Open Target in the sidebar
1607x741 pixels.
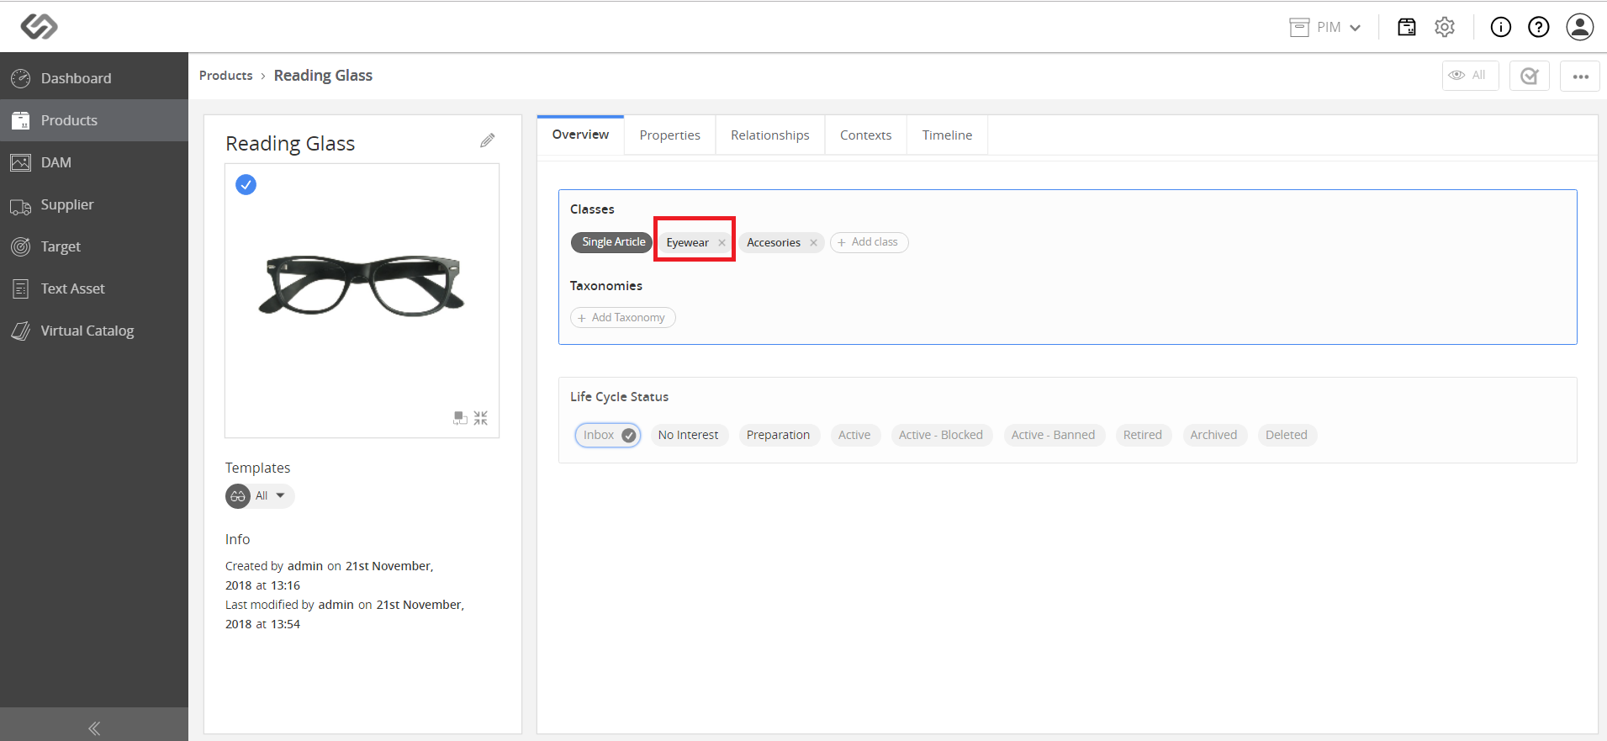pyautogui.click(x=94, y=246)
